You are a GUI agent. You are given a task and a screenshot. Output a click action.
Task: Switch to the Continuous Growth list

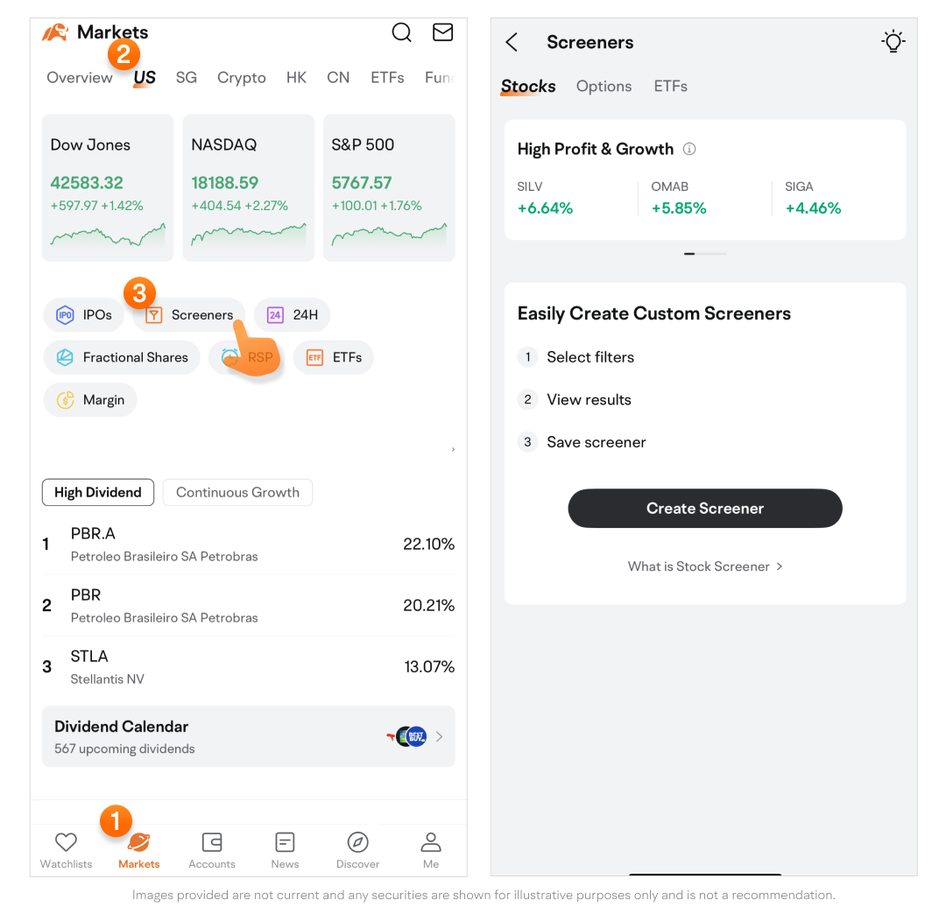pyautogui.click(x=237, y=492)
